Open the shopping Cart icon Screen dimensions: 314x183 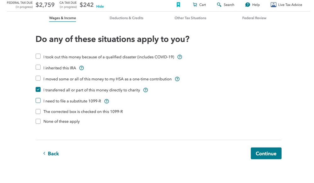[195, 5]
